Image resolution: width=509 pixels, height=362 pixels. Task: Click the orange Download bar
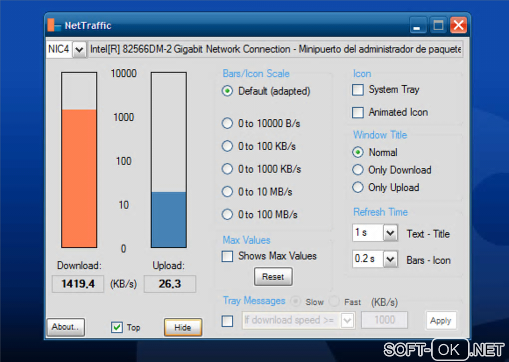pyautogui.click(x=79, y=179)
